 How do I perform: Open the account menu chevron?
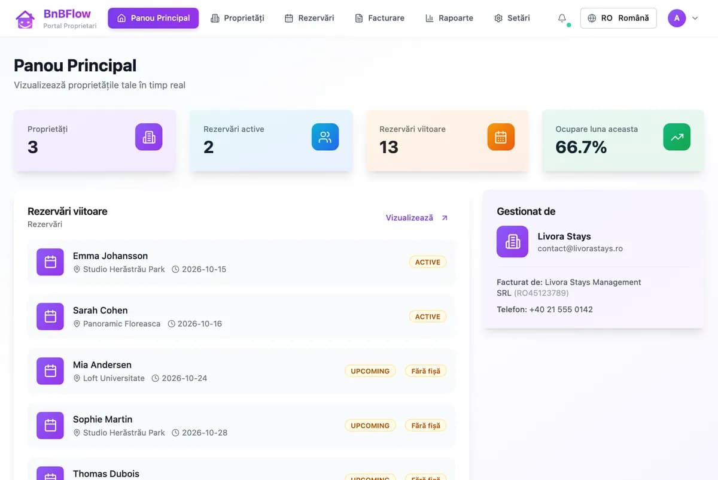[x=695, y=18]
